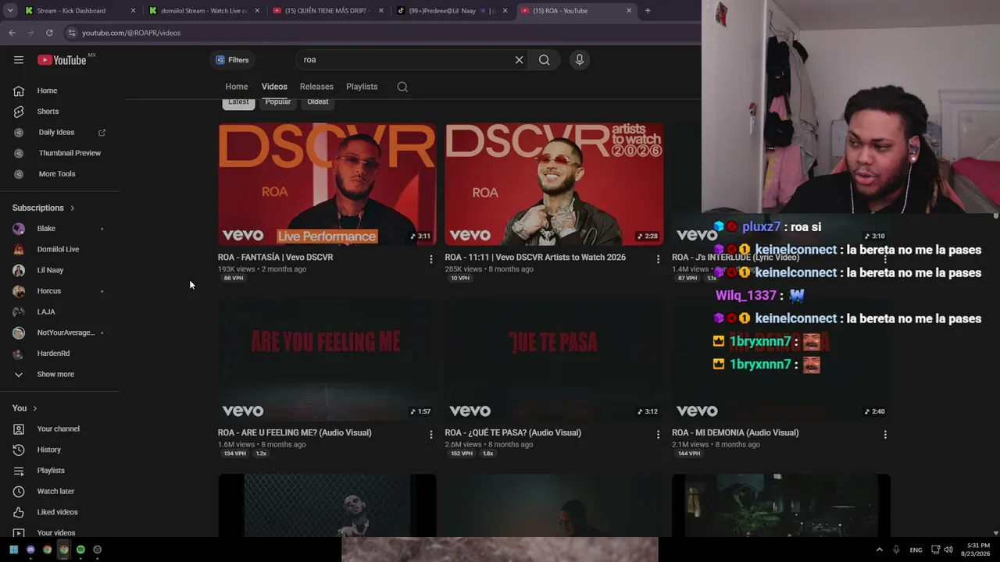
Task: Open Domiilol Live subscription
Action: click(59, 250)
